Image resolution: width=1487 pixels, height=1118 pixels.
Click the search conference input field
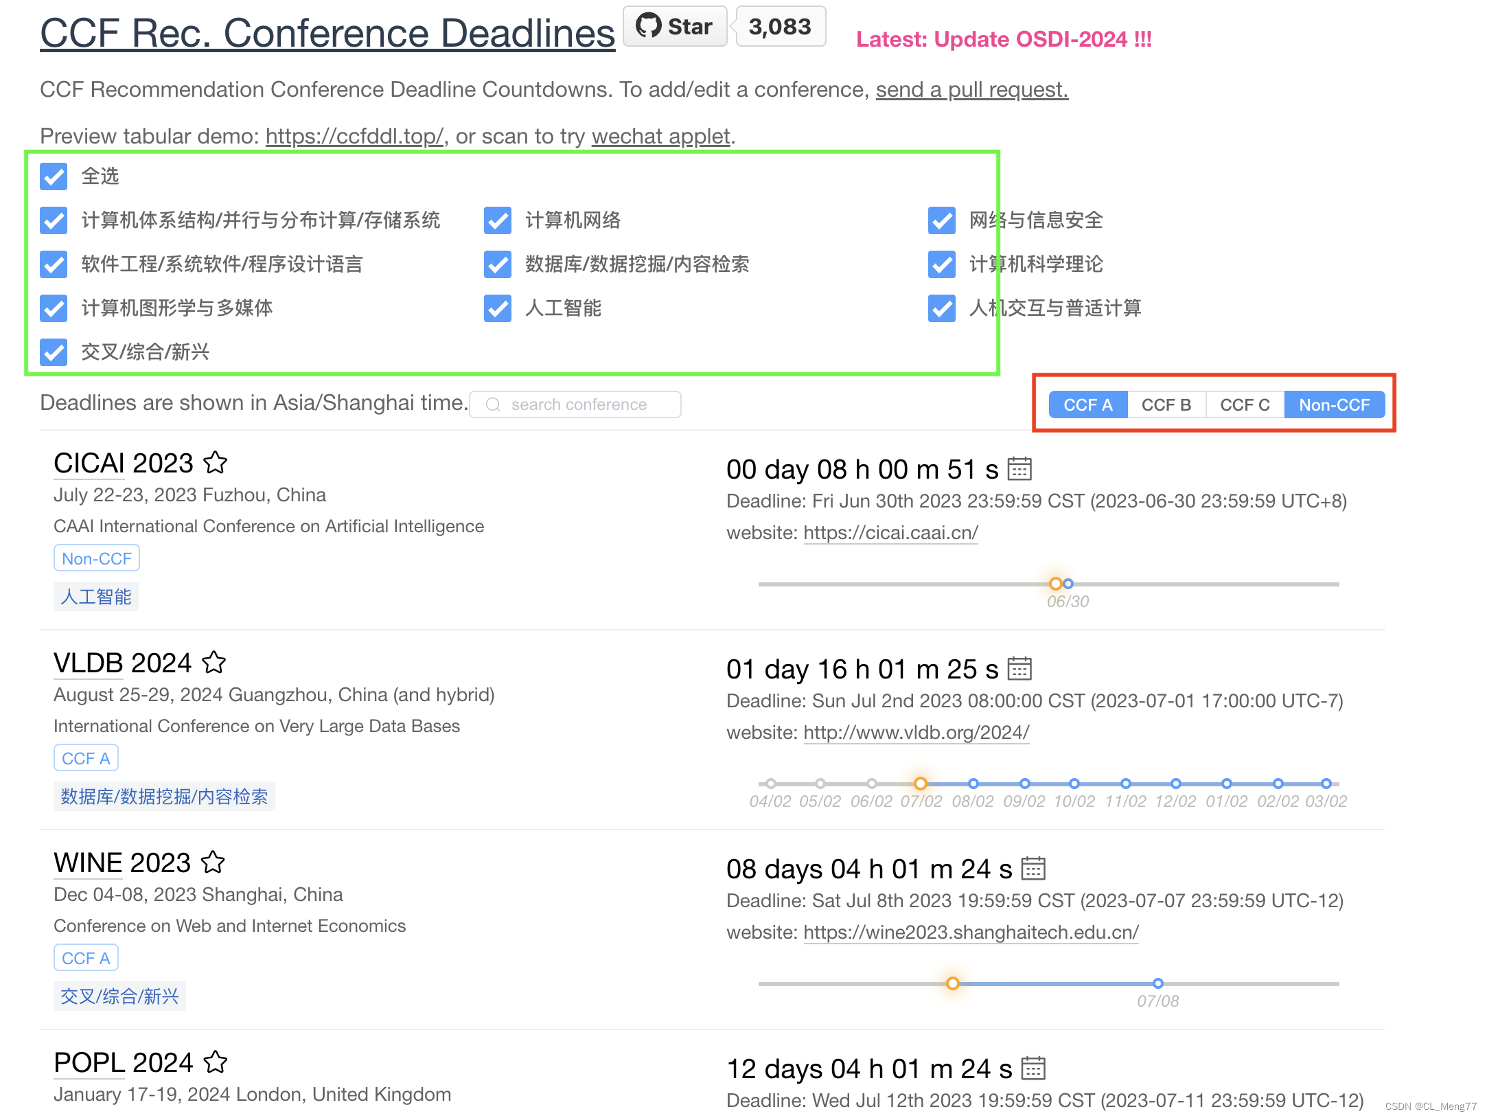[575, 404]
